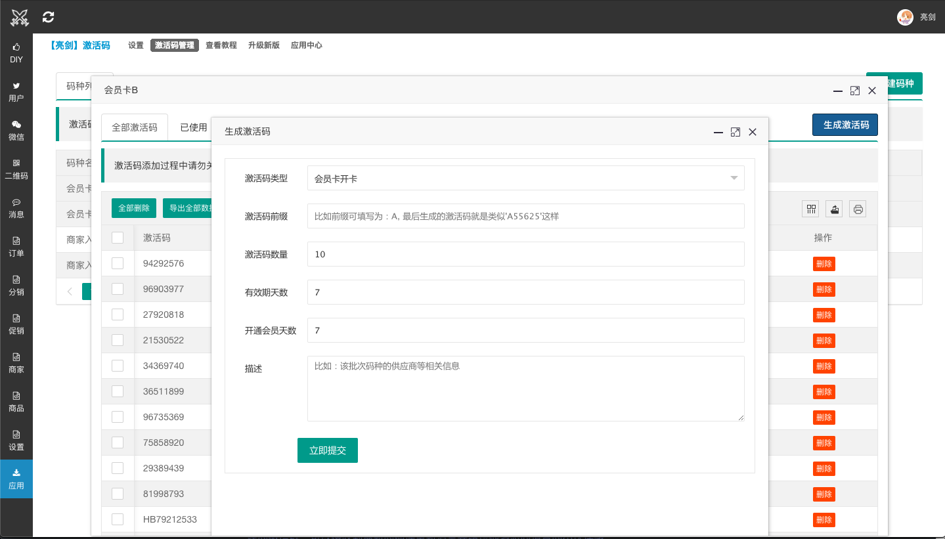Click the 开通会员天数 input field
The image size is (945, 539).
coord(525,330)
